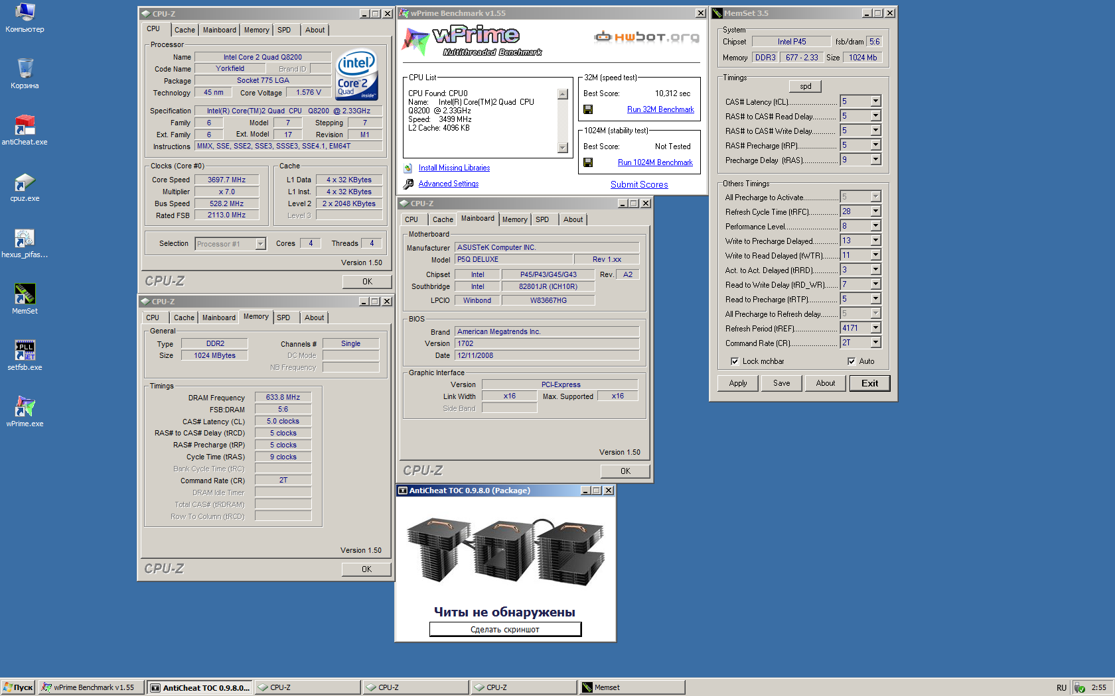The image size is (1115, 696).
Task: Click the heatsink image in AntiCheat window
Action: click(506, 552)
